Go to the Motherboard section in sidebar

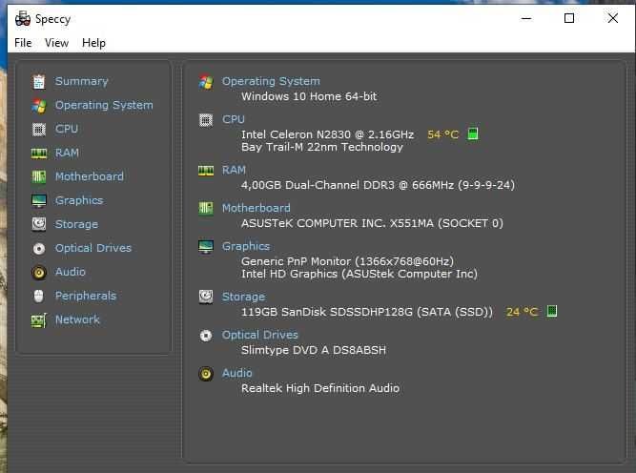point(90,176)
